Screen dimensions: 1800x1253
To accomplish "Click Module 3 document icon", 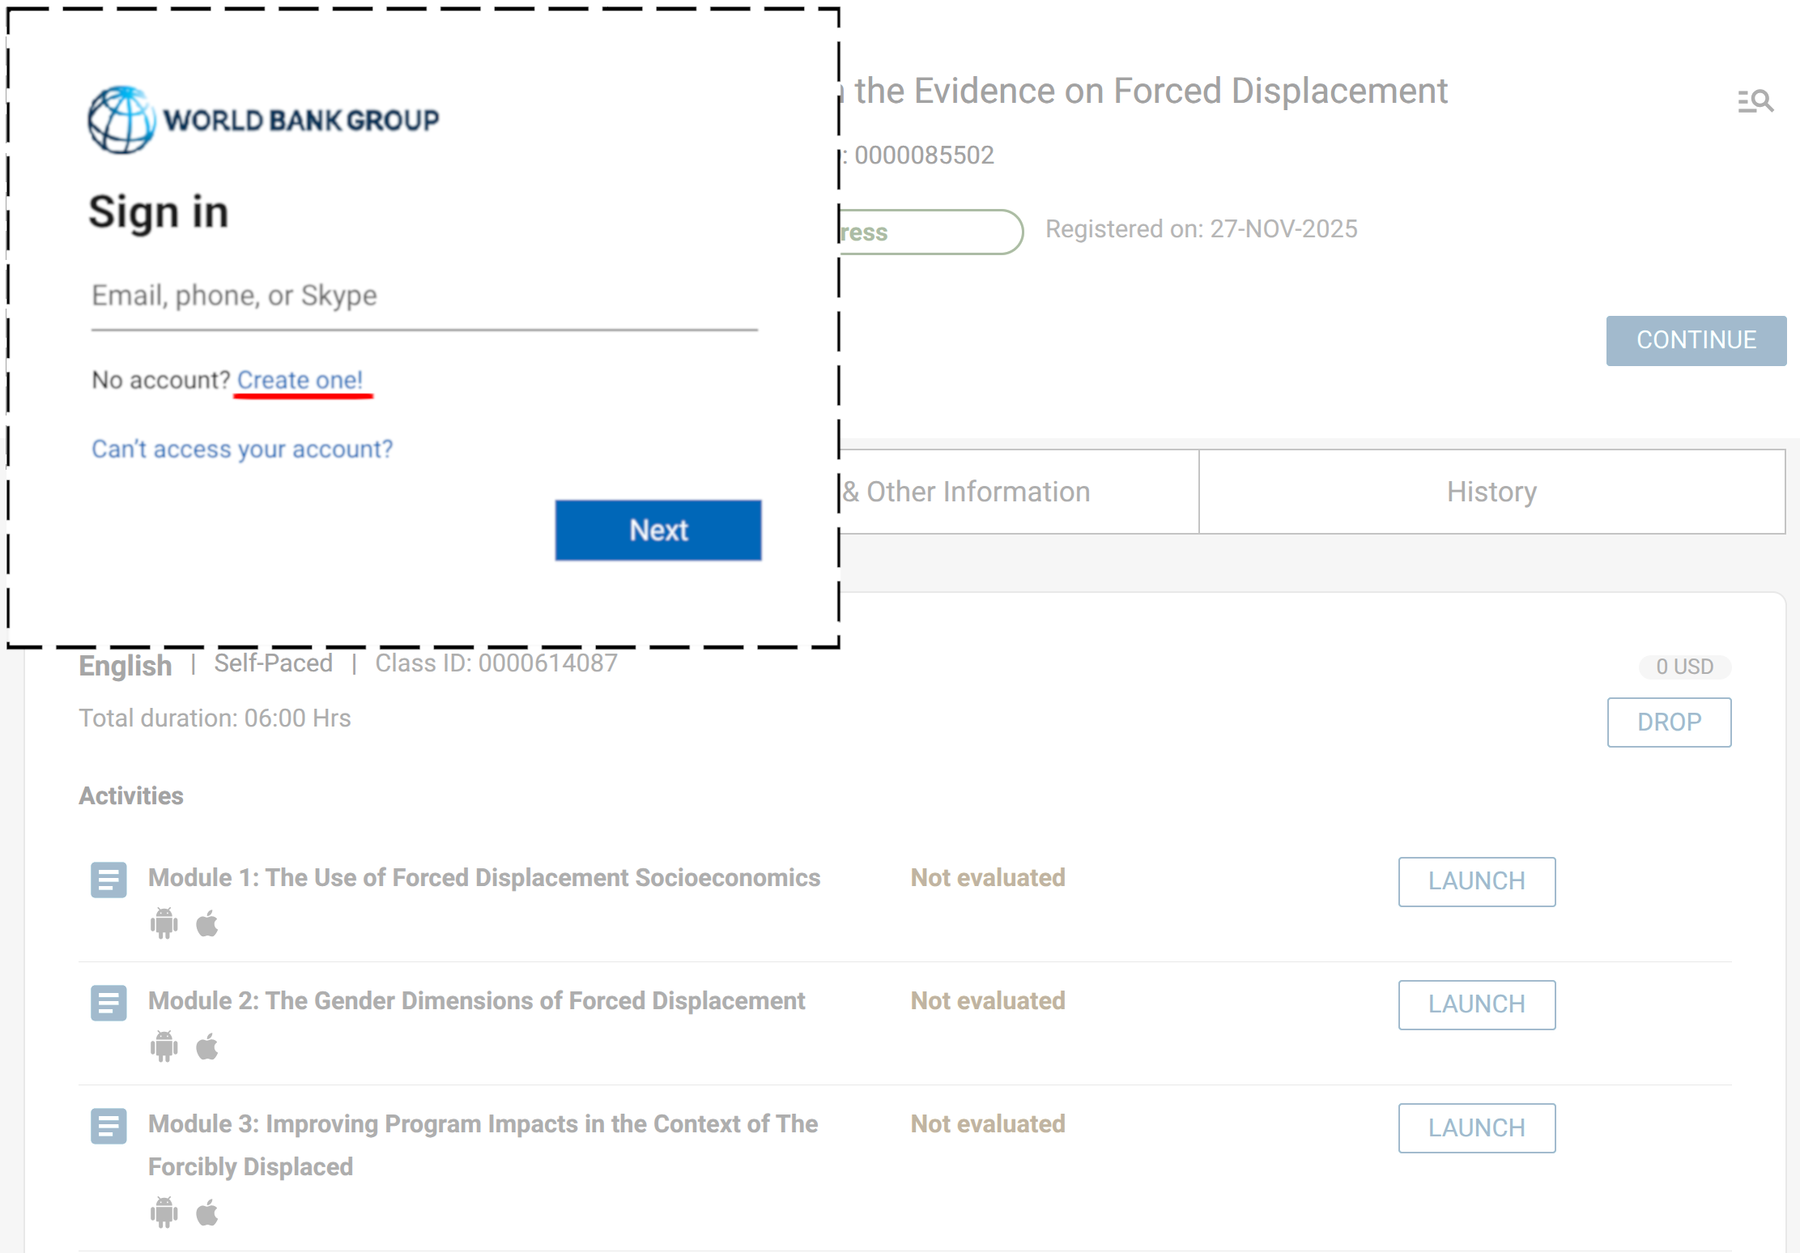I will [109, 1126].
